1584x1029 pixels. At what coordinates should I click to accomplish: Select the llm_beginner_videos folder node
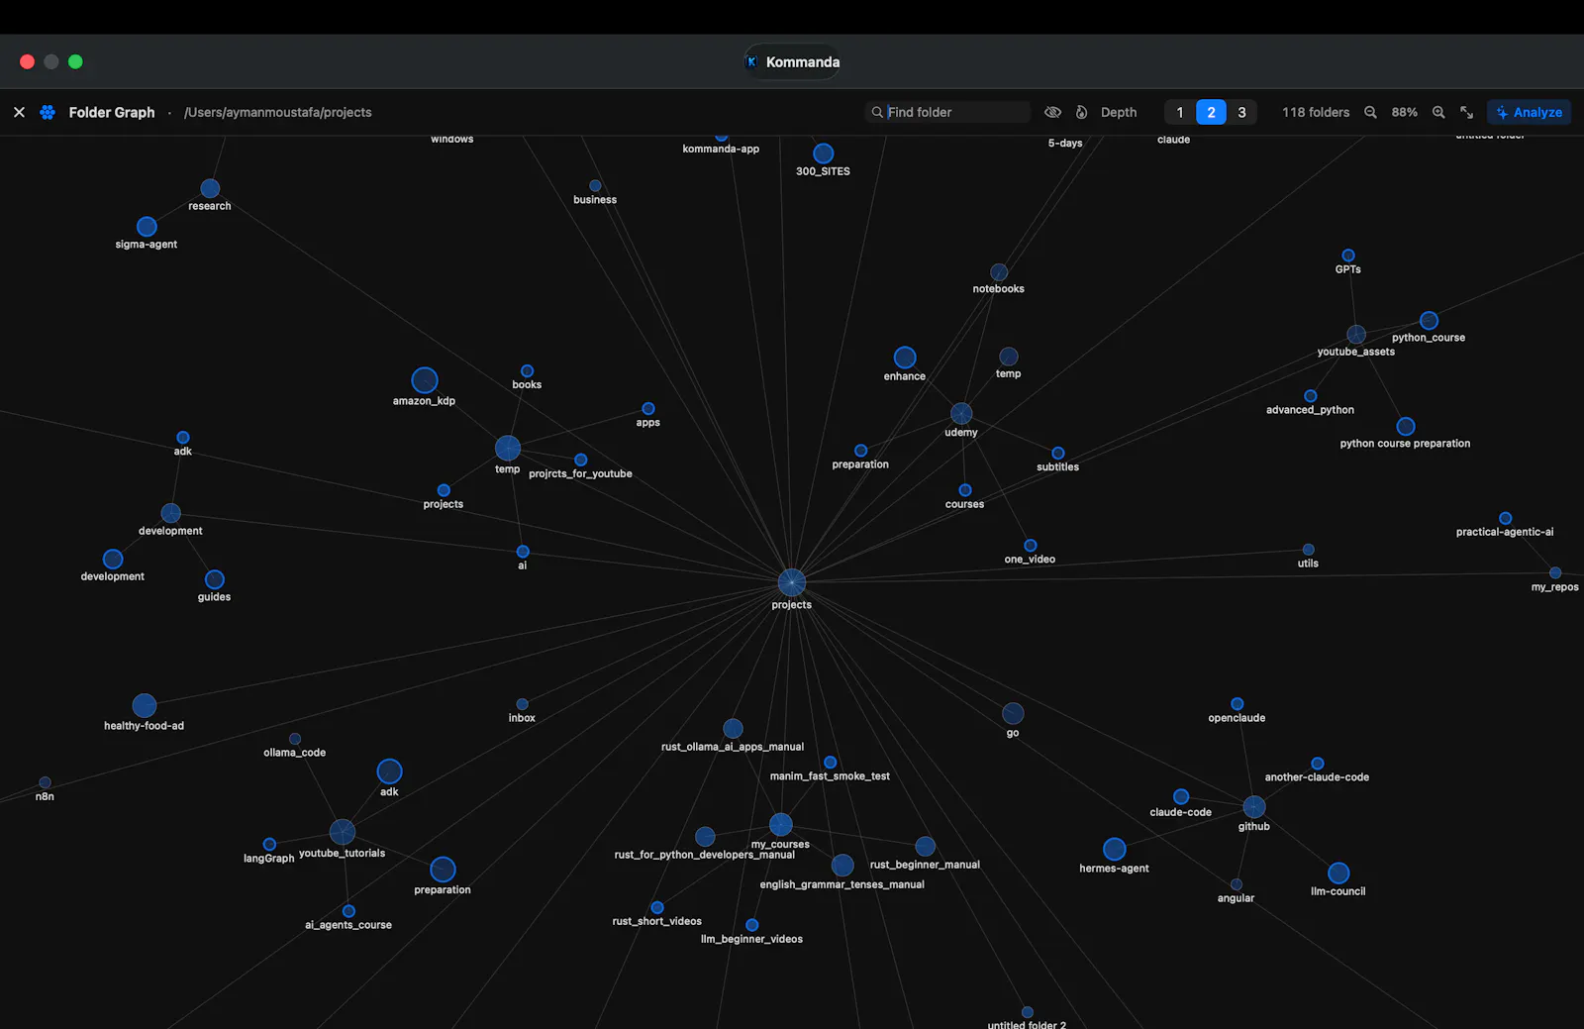click(x=752, y=925)
